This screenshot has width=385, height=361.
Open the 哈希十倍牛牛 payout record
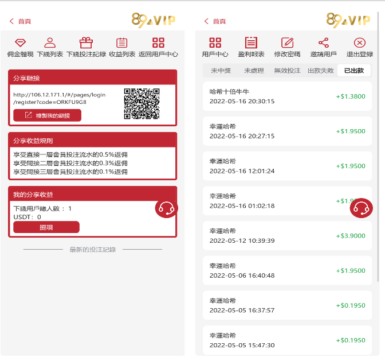287,96
